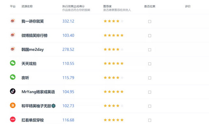Check blacklist box for 我一讲你就笑
This screenshot has height=129, width=209.
click(x=150, y=22)
